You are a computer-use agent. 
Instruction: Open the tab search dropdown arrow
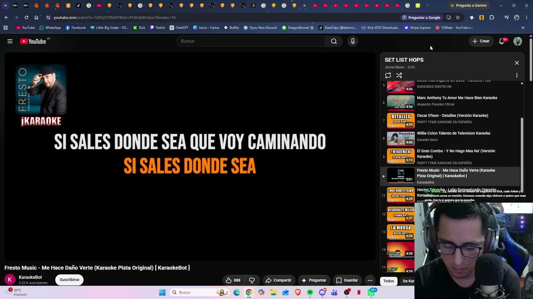tap(5, 5)
